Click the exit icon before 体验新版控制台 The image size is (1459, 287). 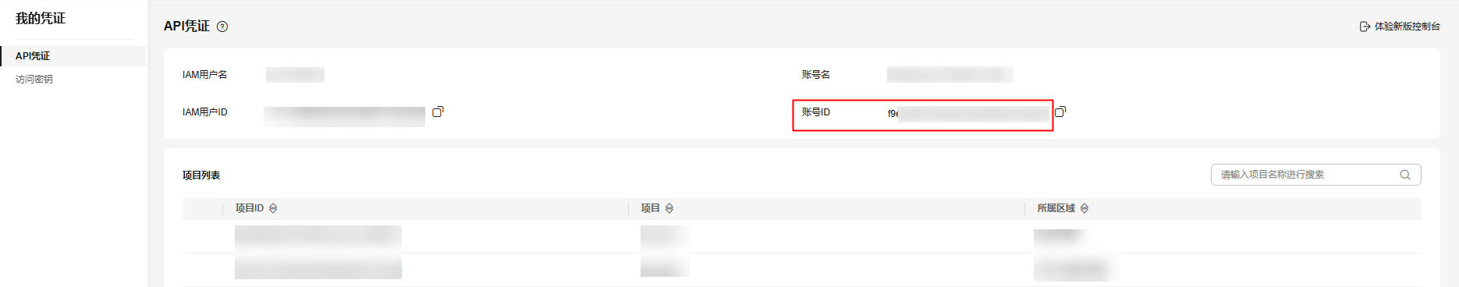coord(1365,27)
